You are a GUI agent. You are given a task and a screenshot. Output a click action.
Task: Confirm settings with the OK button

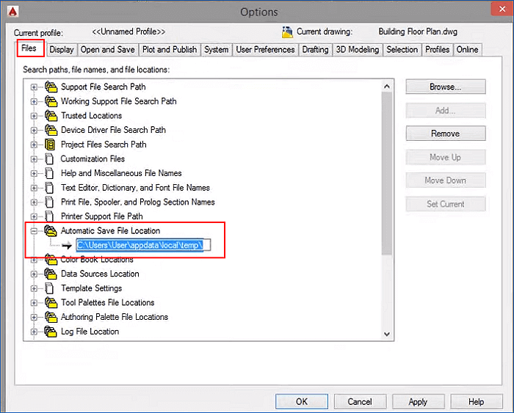301,402
